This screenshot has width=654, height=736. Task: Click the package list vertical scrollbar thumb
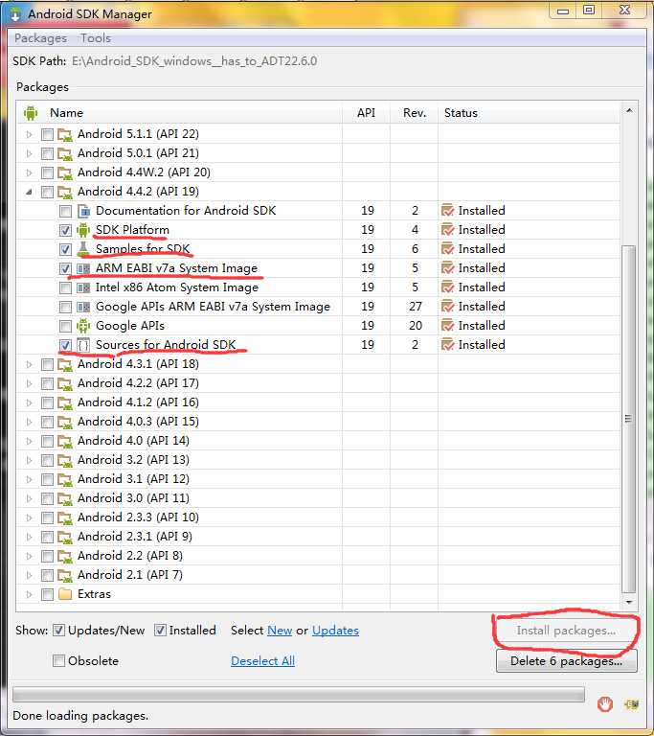click(x=629, y=419)
